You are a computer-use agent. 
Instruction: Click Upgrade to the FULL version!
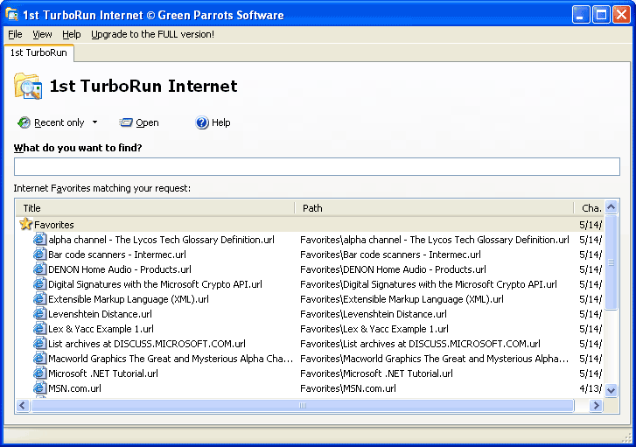(152, 34)
